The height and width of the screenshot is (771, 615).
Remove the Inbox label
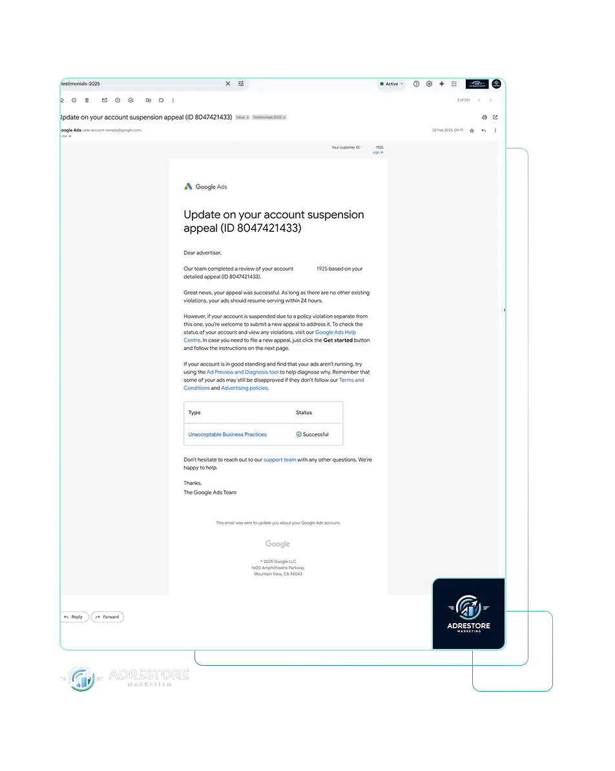[247, 118]
